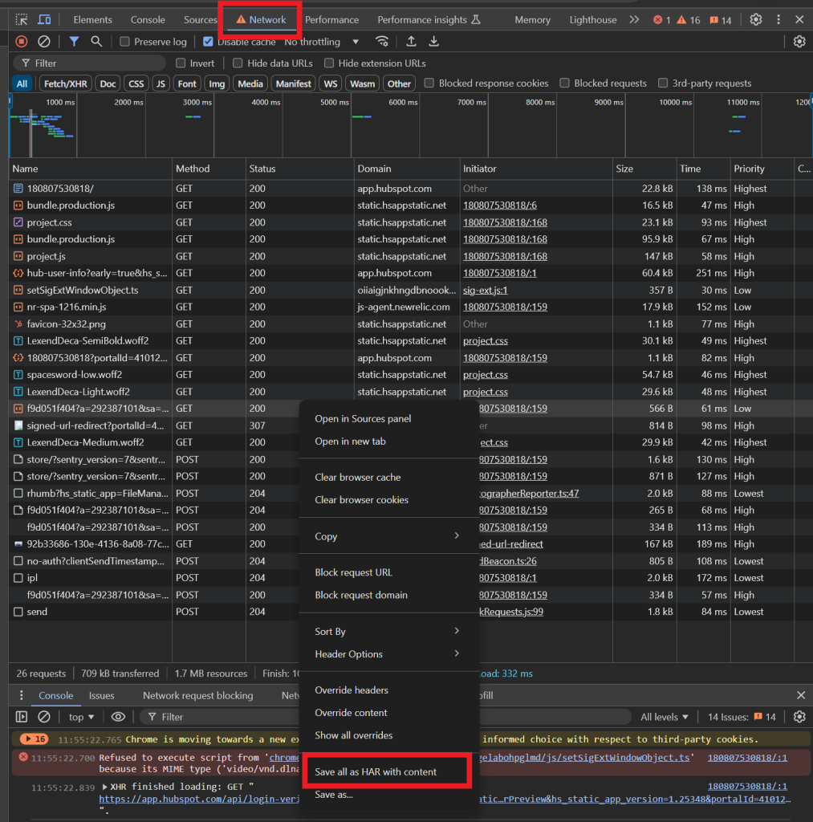Filter requests by Fetch/XHR
Viewport: 813px width, 822px height.
point(66,83)
